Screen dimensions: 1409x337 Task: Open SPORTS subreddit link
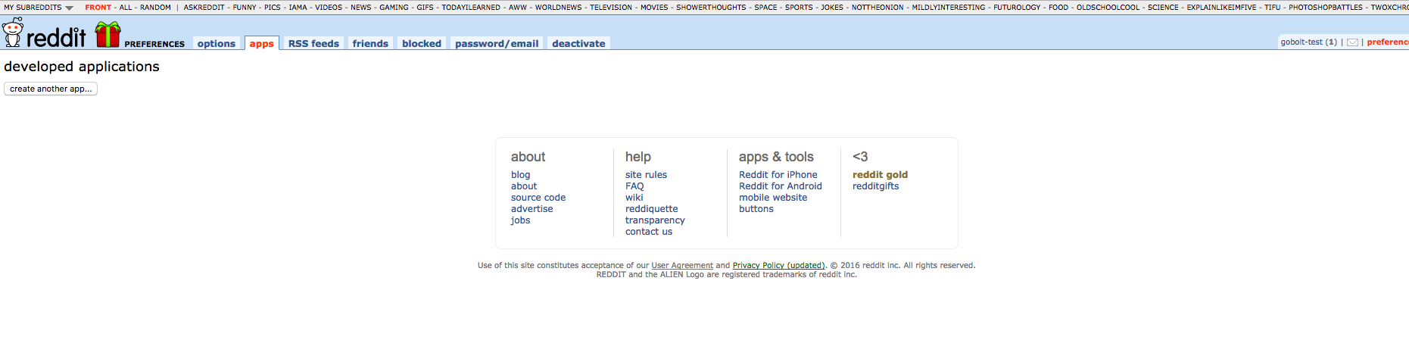tap(799, 8)
